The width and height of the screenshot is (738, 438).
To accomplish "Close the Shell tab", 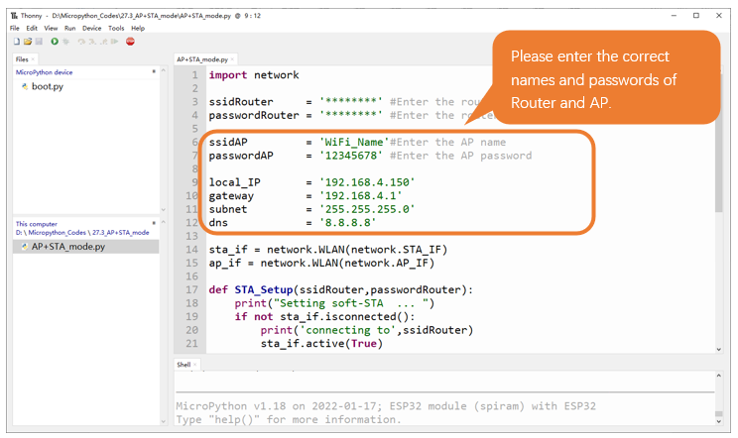I will pos(194,365).
